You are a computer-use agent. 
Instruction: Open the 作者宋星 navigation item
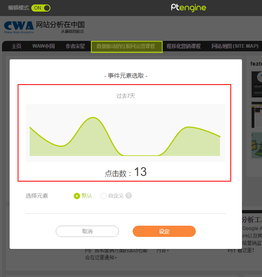point(75,46)
